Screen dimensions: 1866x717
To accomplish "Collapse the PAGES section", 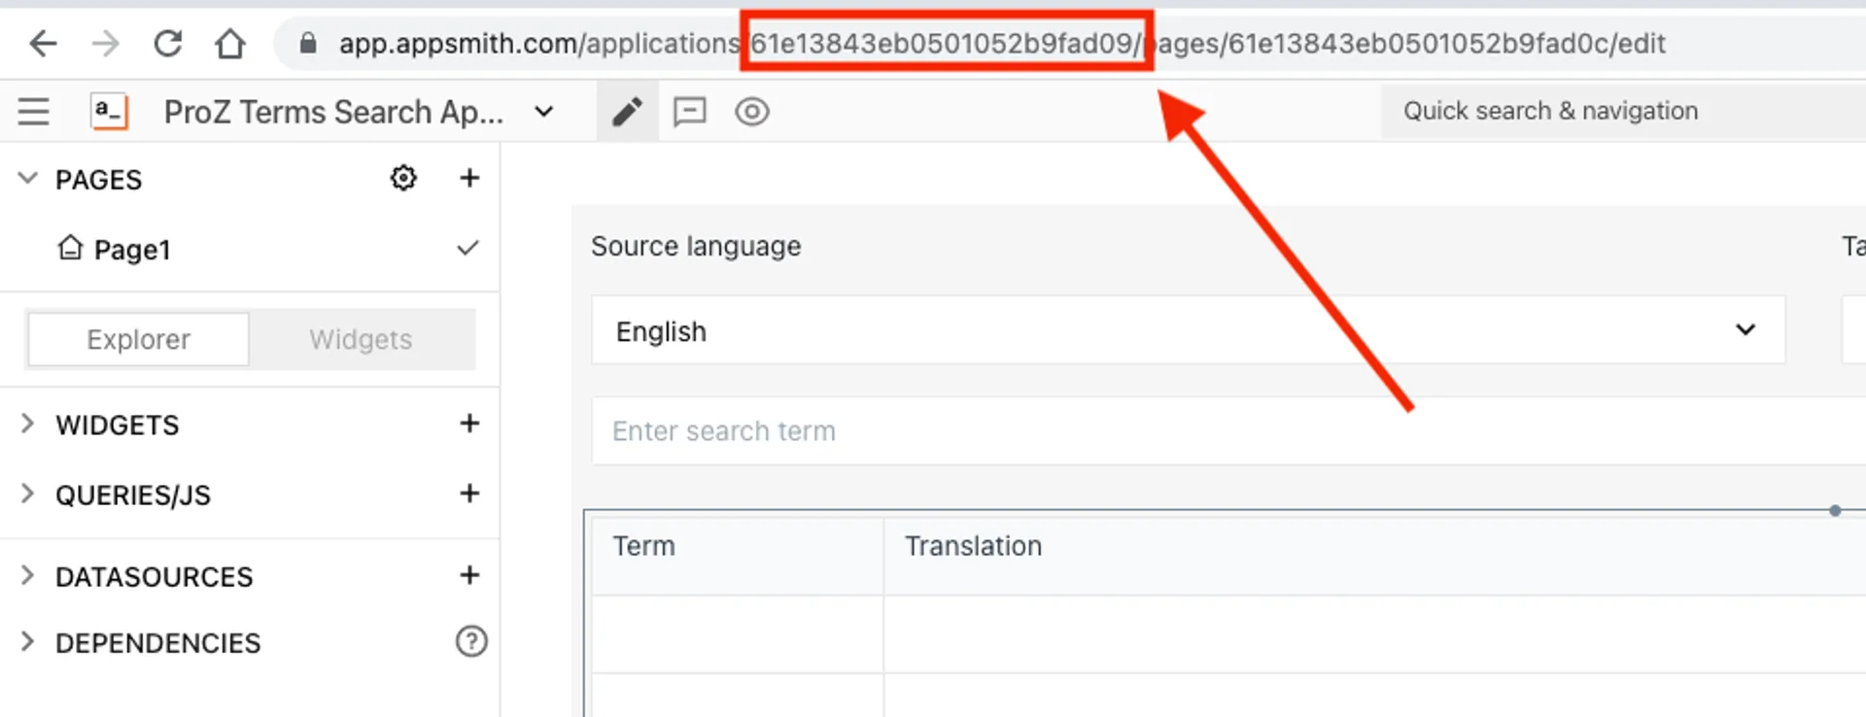I will (x=28, y=178).
